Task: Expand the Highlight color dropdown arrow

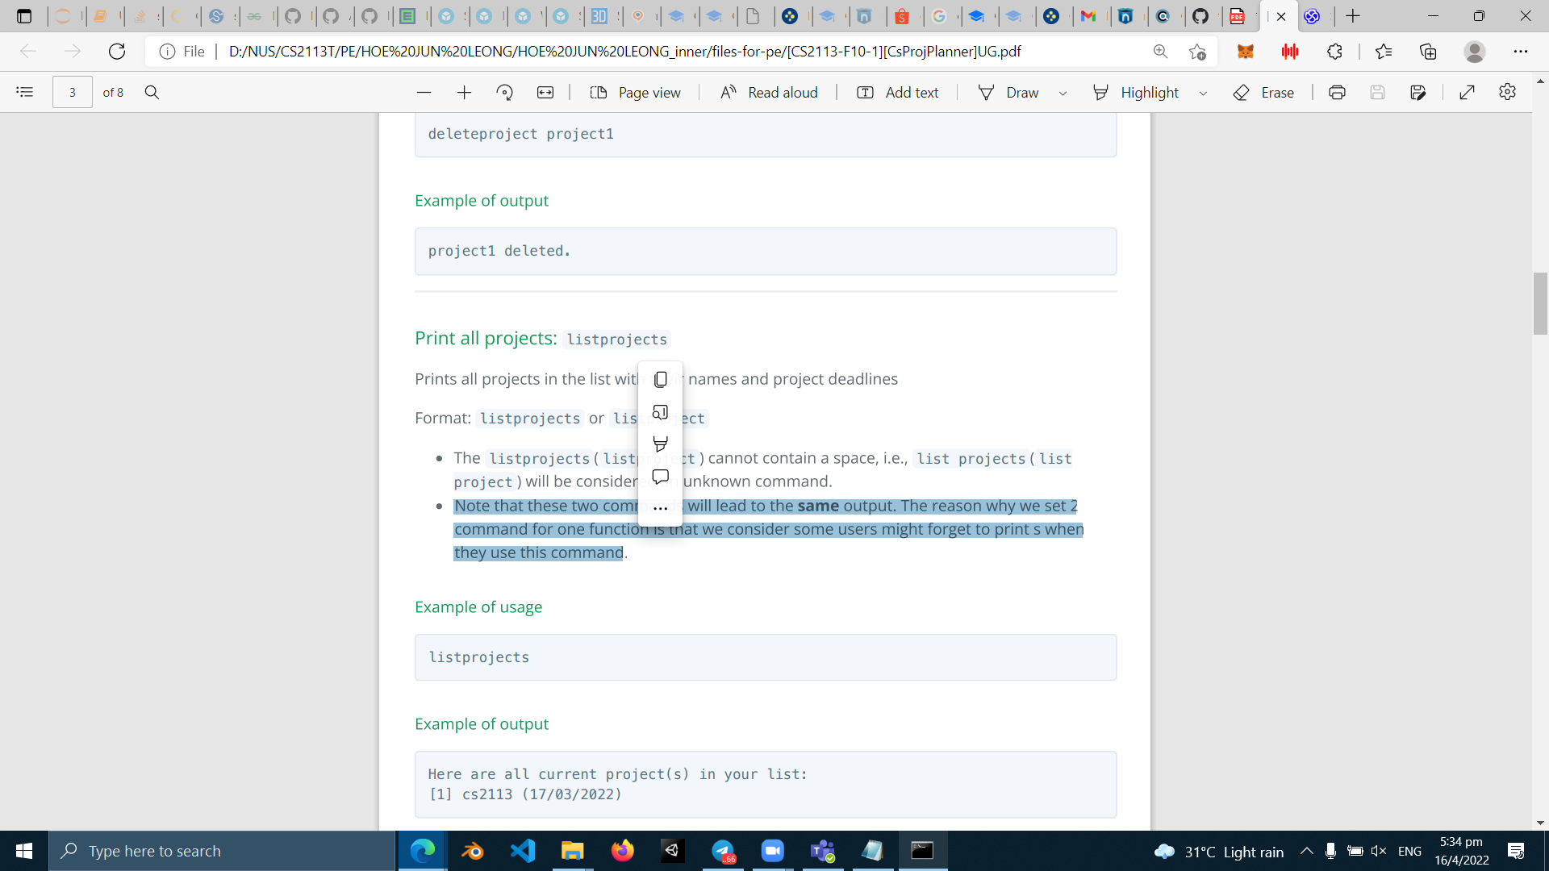Action: (x=1203, y=94)
